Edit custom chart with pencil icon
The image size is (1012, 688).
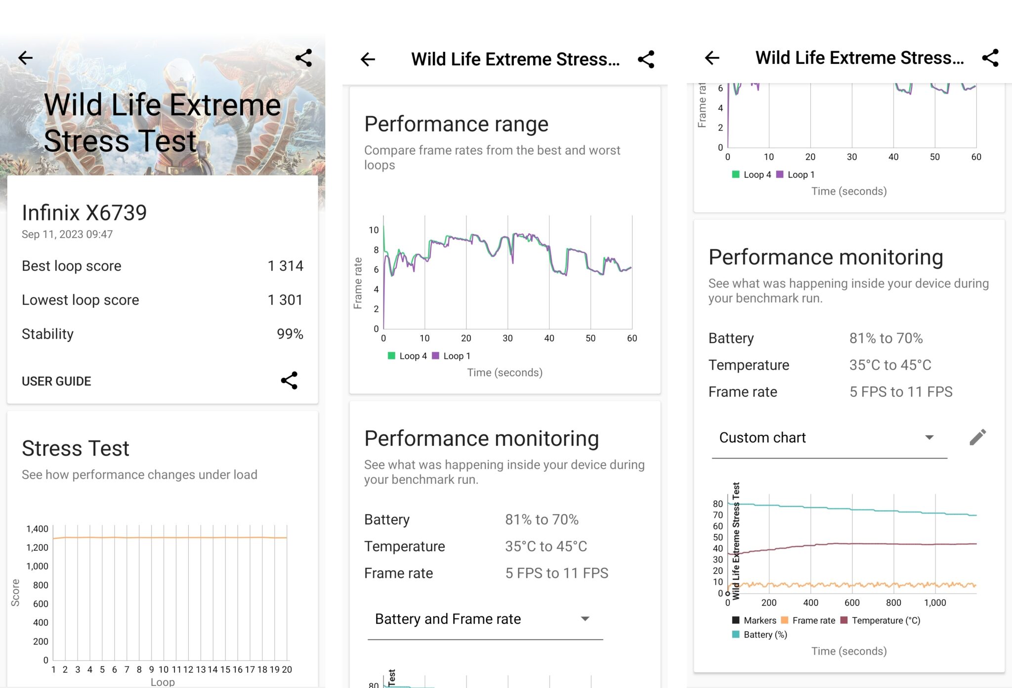pyautogui.click(x=977, y=437)
